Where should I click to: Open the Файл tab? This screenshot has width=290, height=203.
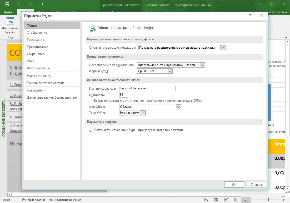[8, 12]
